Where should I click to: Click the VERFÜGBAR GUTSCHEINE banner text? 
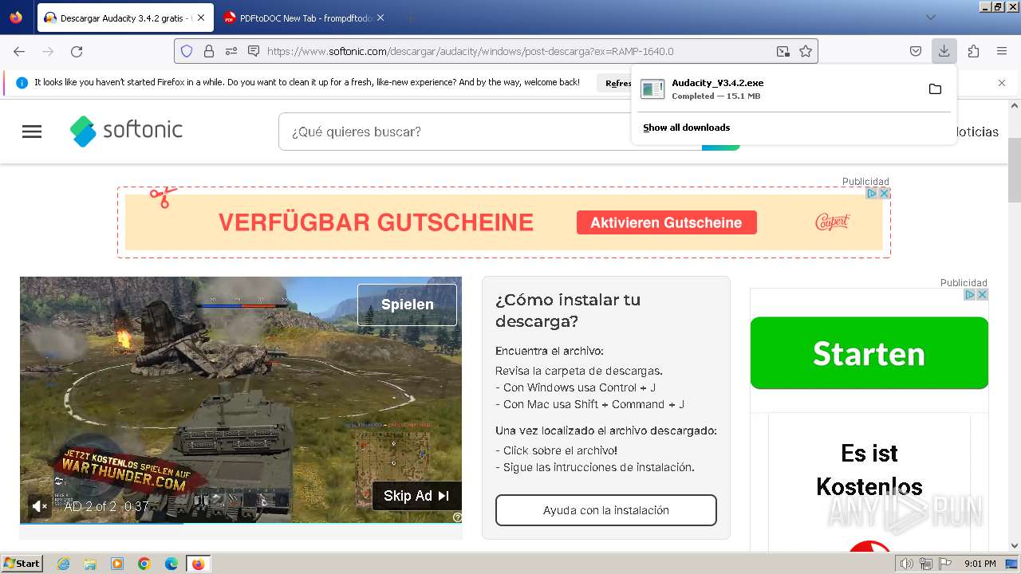pos(376,222)
